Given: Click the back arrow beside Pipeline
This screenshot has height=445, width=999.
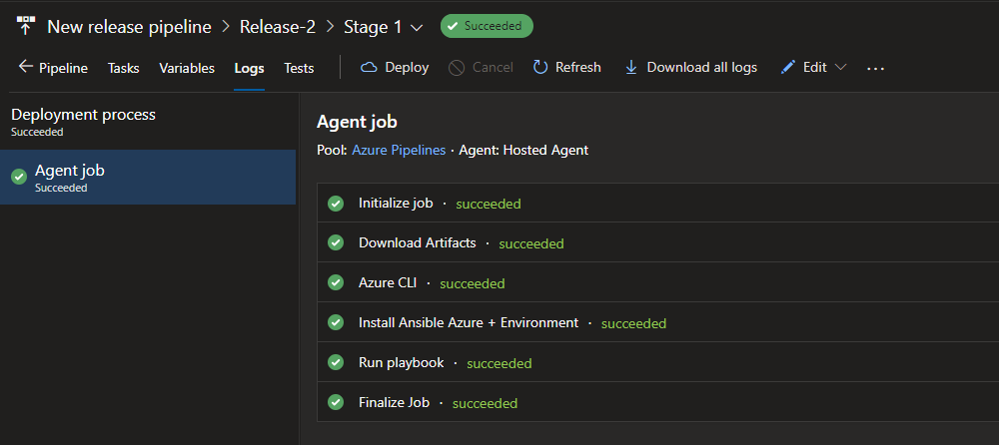Looking at the screenshot, I should pyautogui.click(x=26, y=68).
